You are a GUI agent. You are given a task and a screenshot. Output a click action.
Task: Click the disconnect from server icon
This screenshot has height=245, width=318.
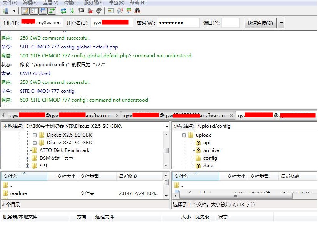pyautogui.click(x=90, y=11)
